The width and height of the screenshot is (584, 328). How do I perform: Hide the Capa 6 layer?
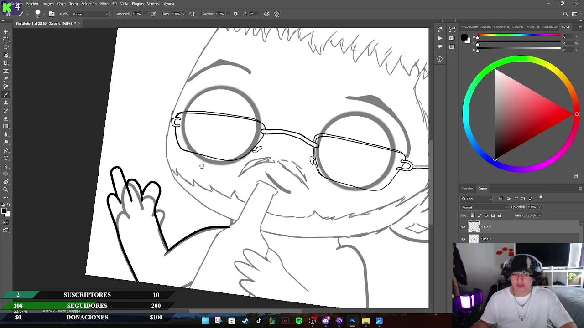464,227
